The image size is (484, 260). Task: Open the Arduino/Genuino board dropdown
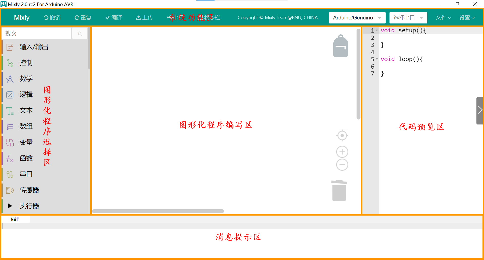[x=357, y=18]
